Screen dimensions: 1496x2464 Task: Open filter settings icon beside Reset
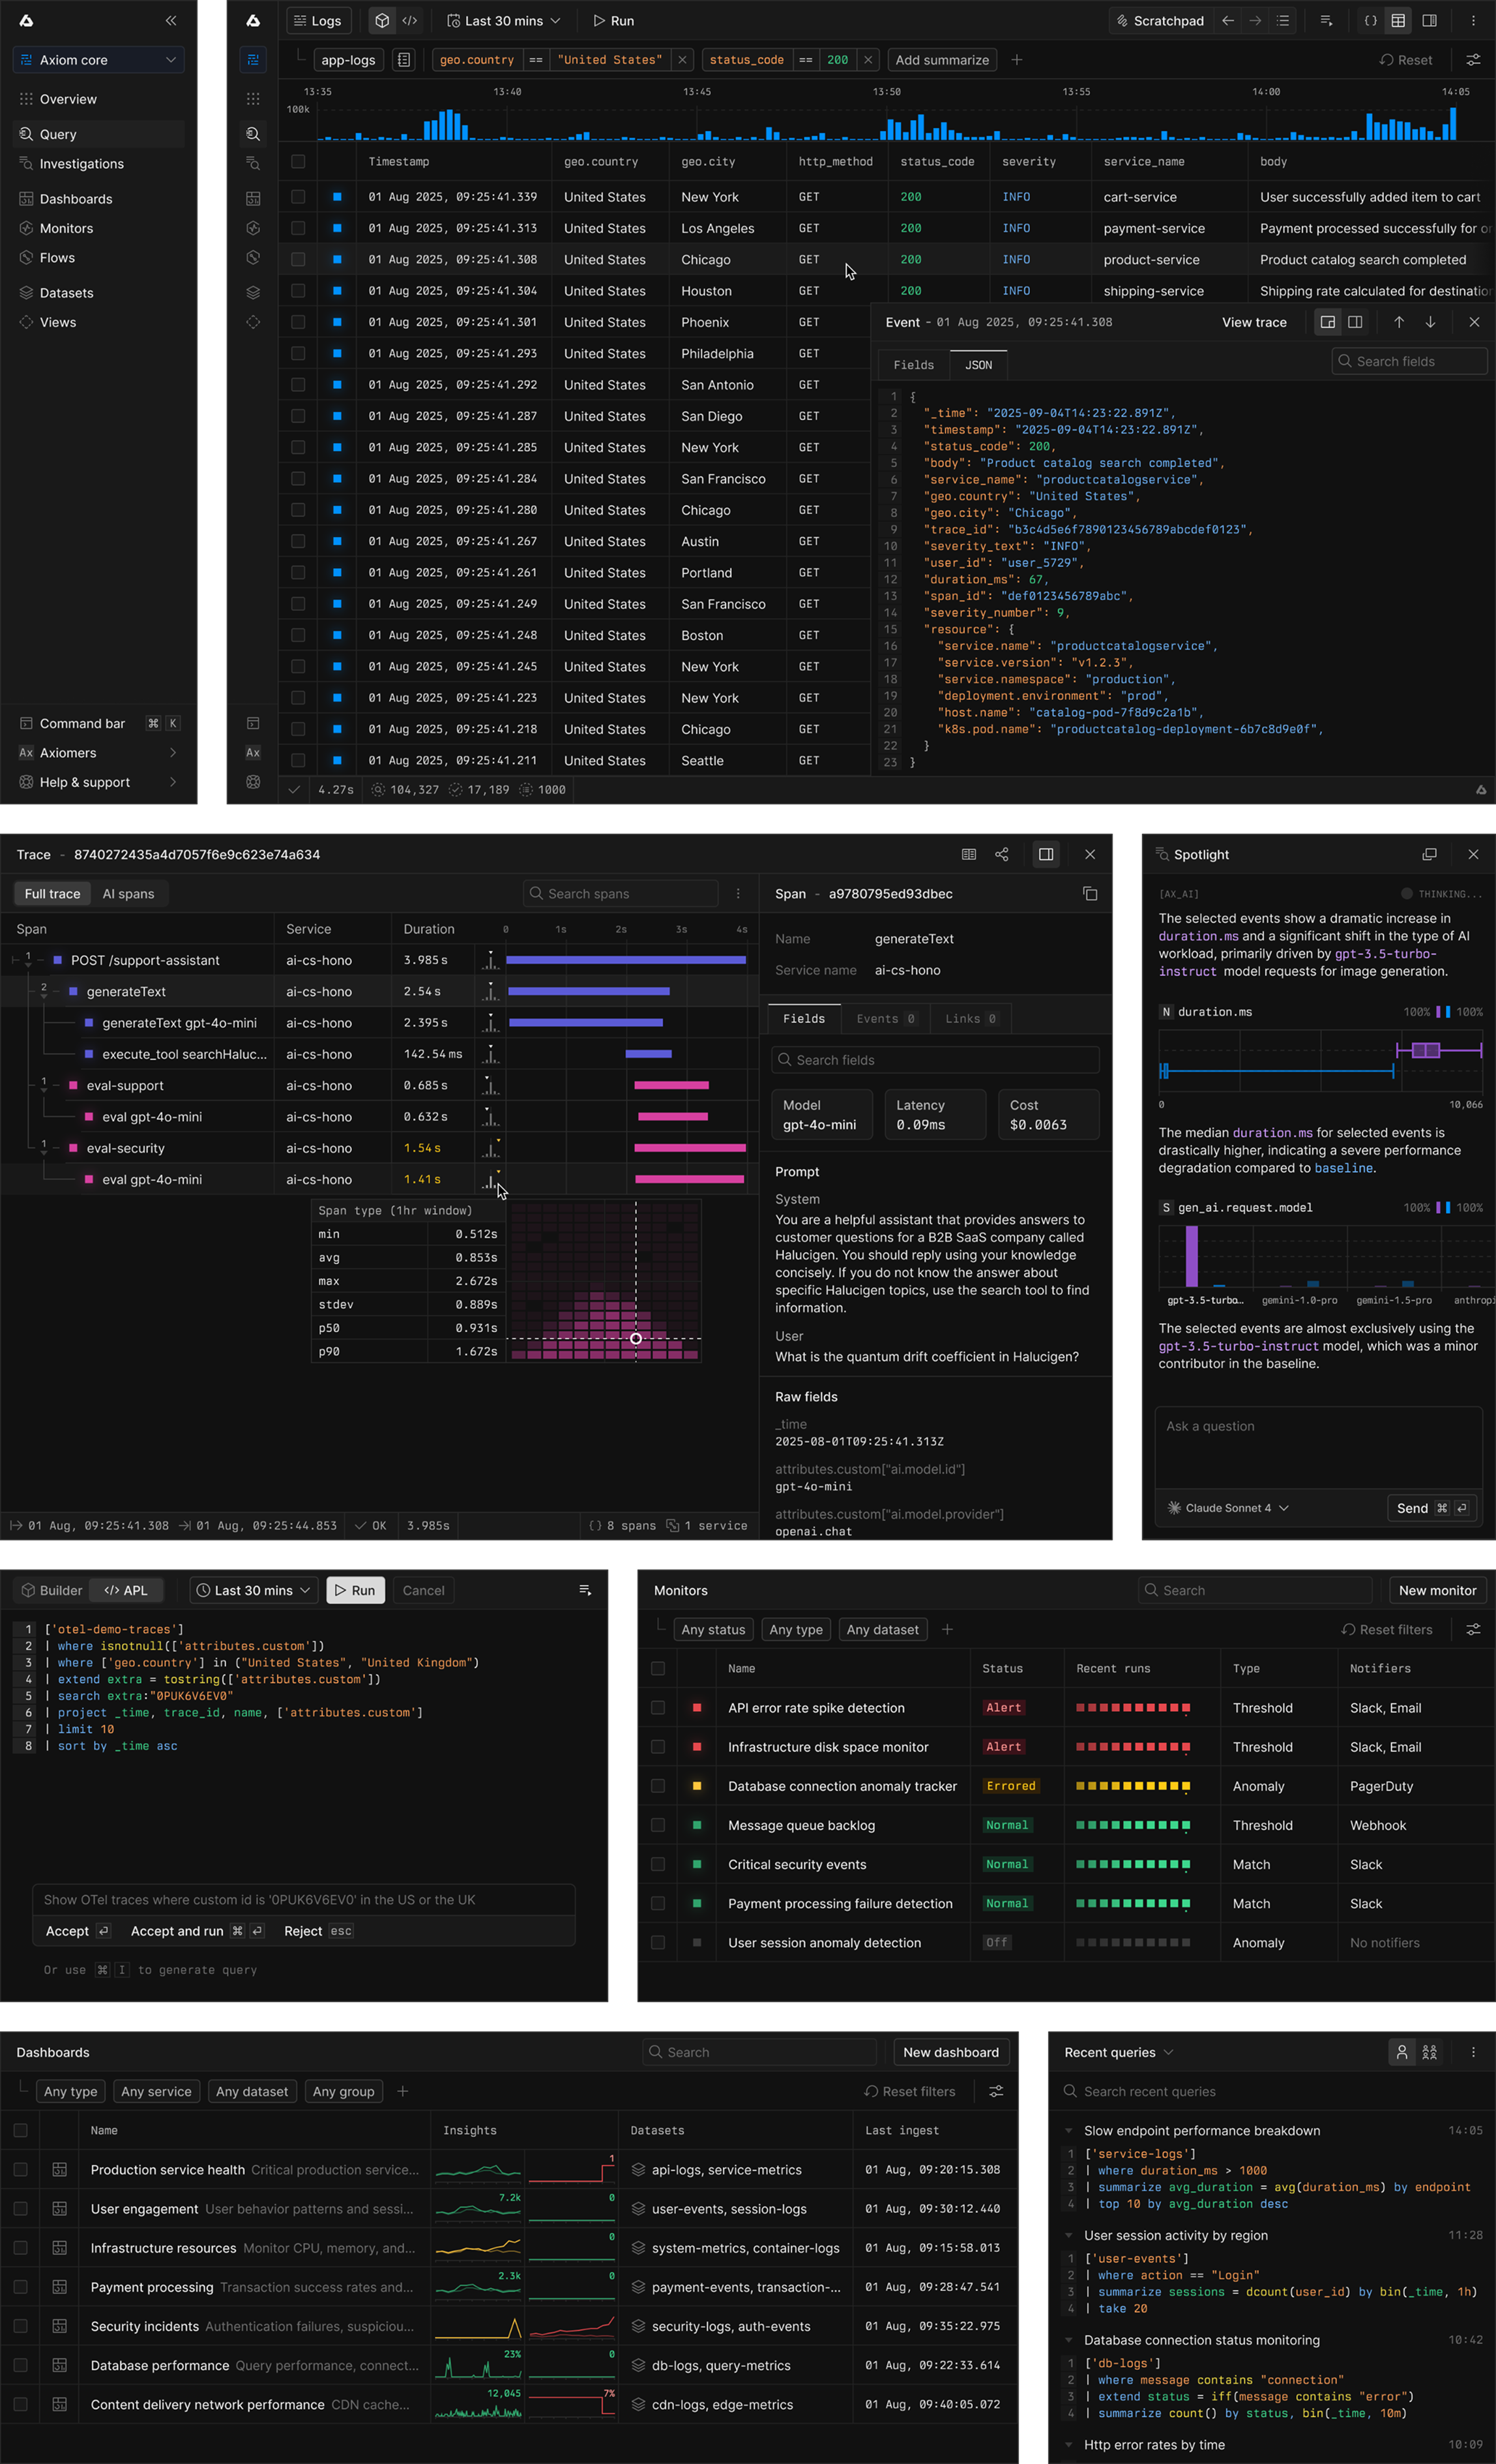point(1472,60)
